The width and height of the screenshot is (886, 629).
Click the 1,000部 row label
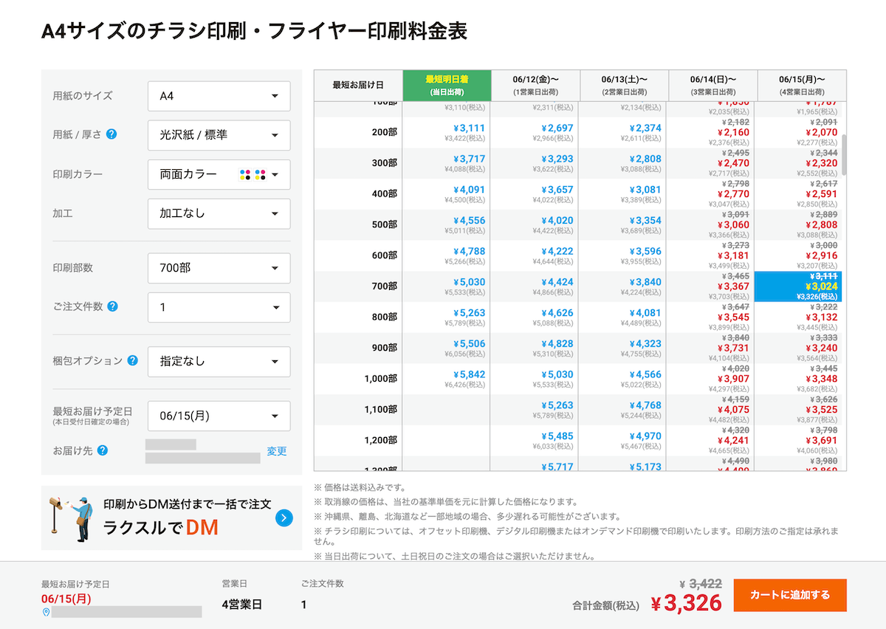380,379
